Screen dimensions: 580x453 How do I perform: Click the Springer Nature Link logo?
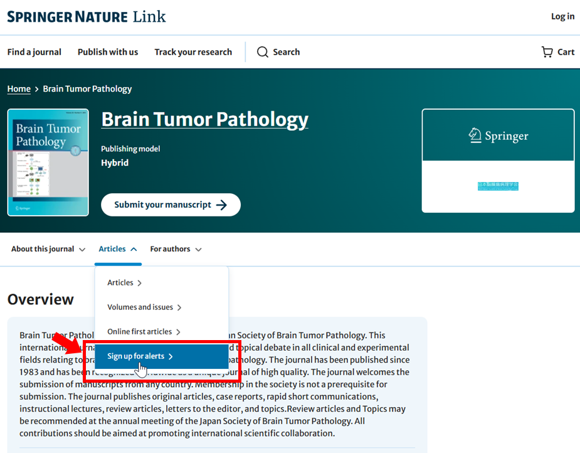click(x=87, y=16)
